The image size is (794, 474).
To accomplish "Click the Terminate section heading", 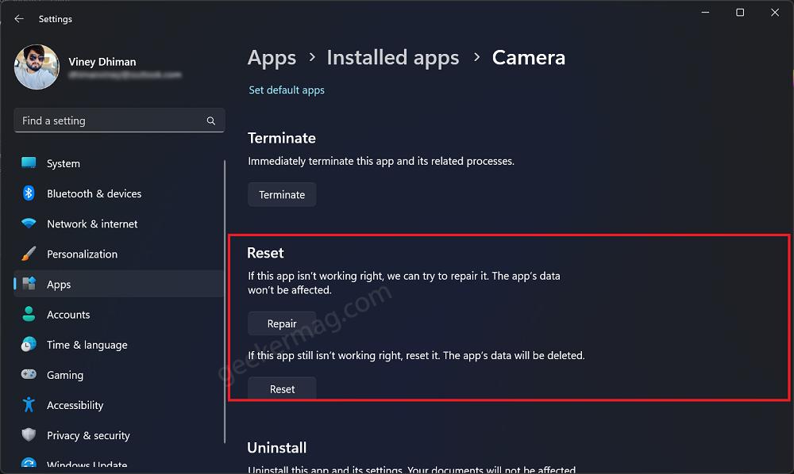I will pos(282,137).
